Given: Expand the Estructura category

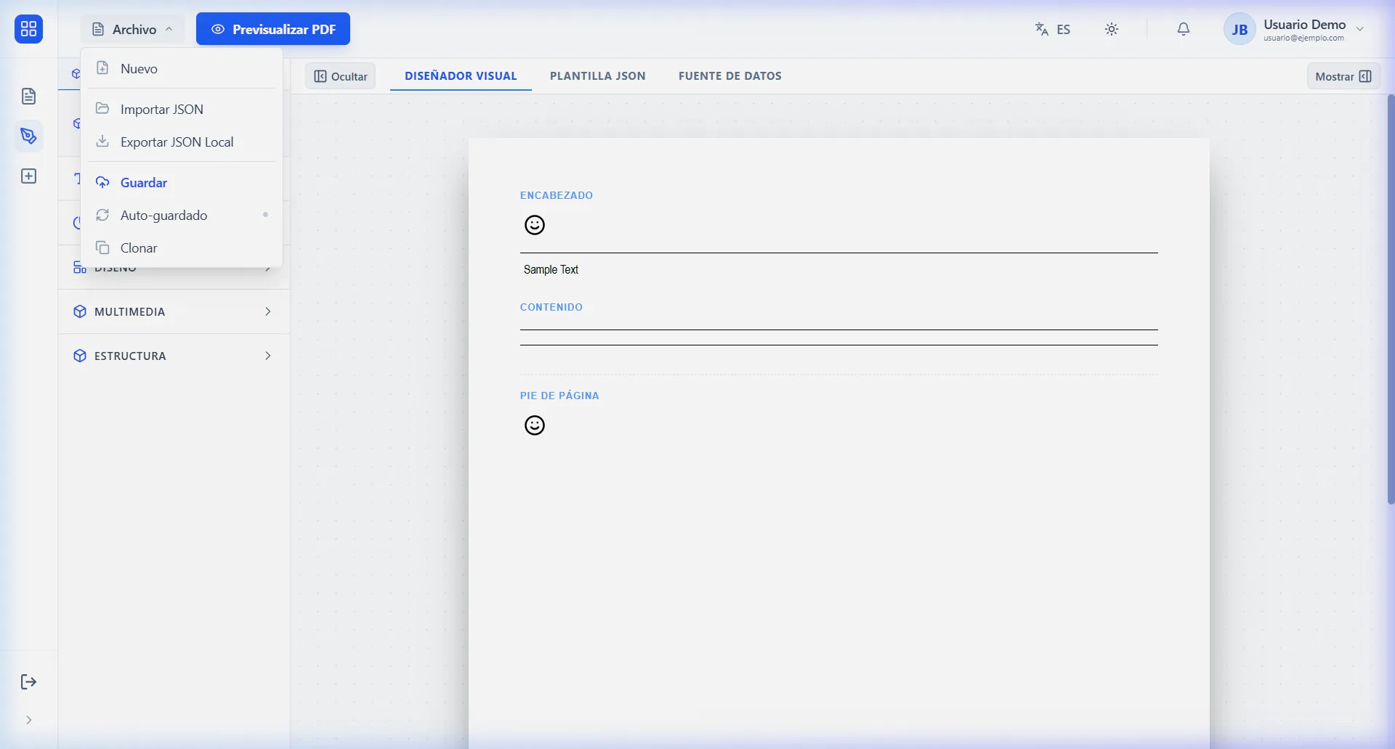Looking at the screenshot, I should [174, 356].
